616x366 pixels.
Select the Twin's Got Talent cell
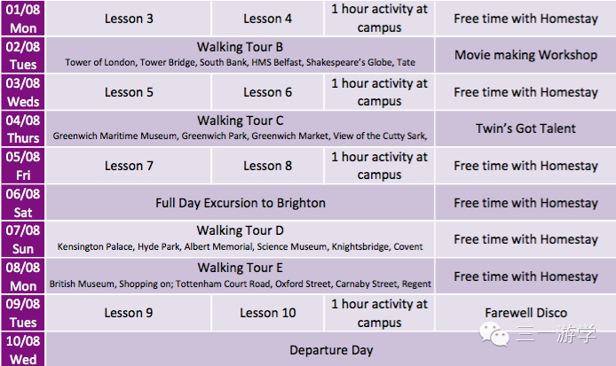coord(525,128)
